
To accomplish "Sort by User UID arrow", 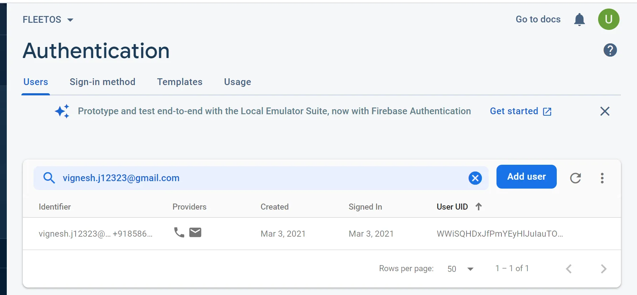I will click(479, 207).
